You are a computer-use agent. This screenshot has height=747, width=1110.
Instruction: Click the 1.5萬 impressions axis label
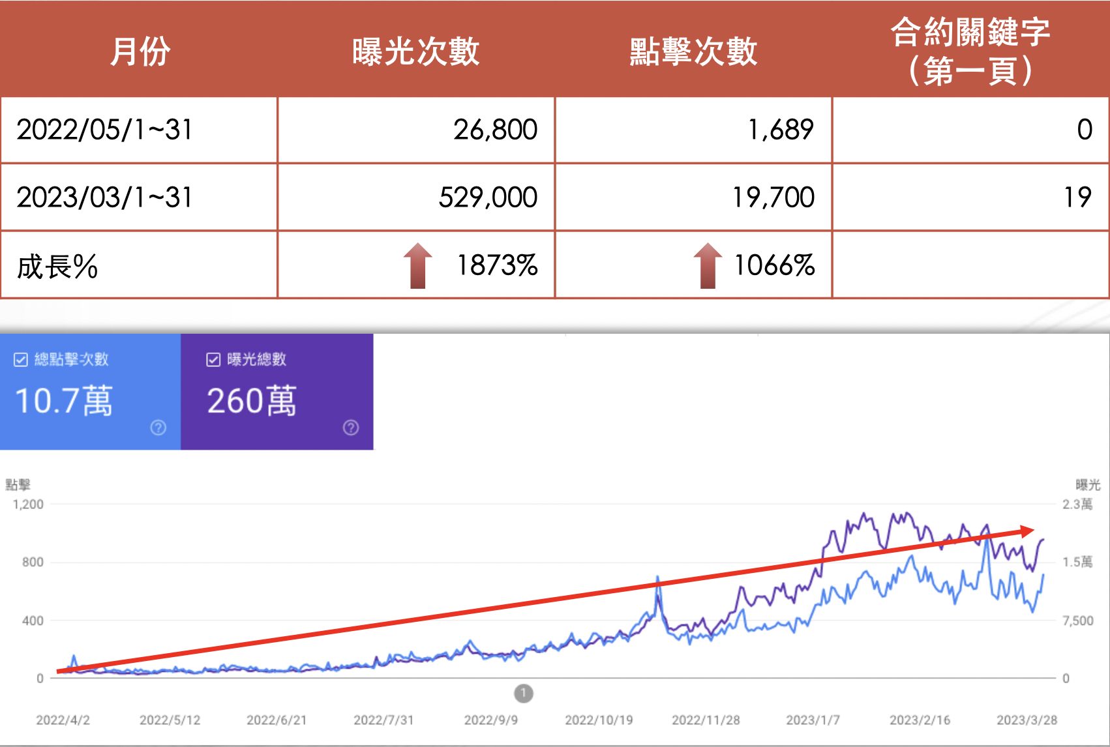[1077, 562]
